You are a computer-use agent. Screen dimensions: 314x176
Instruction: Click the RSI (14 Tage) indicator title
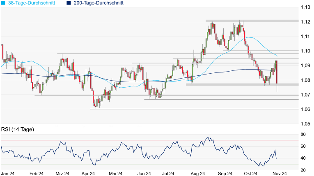18,130
